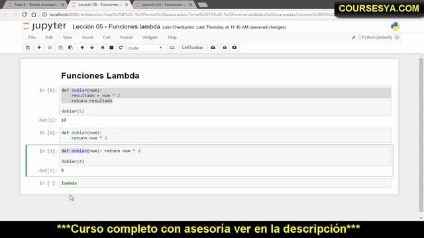
Task: Click the site info icon in address bar
Action: [44, 15]
